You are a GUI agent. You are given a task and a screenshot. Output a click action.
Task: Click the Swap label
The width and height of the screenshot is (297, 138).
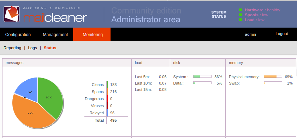click(x=234, y=83)
